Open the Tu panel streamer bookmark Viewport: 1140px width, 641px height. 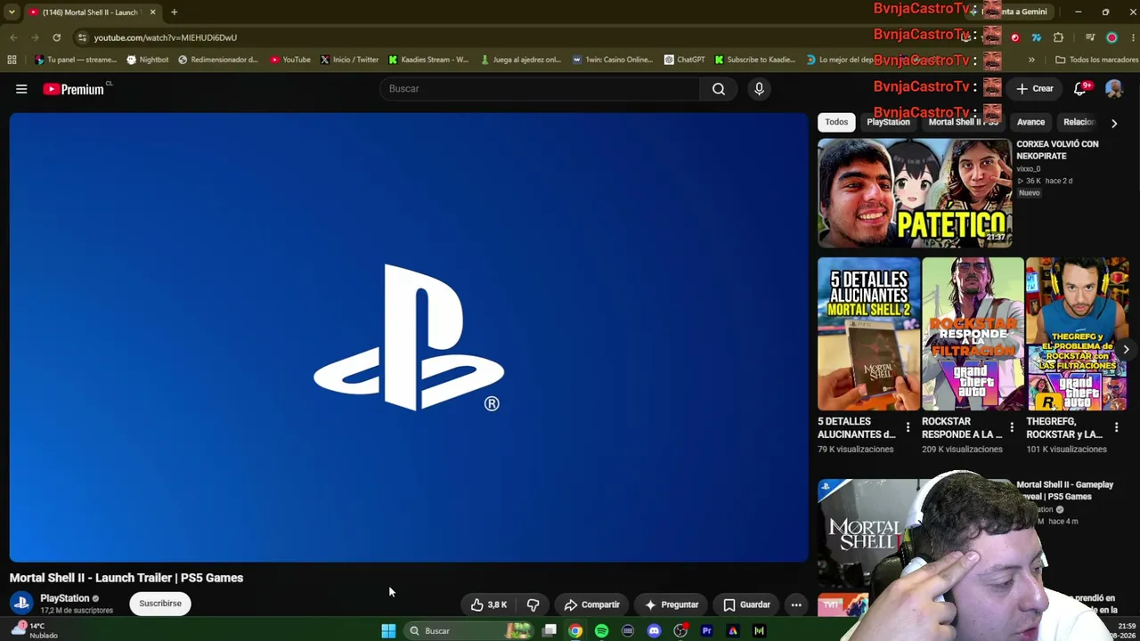[x=76, y=60]
